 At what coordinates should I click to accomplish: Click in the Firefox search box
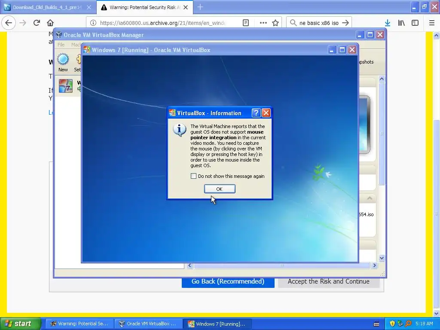(x=319, y=23)
